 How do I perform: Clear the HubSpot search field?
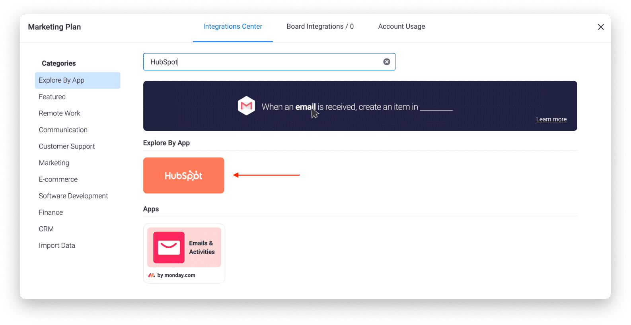tap(387, 62)
